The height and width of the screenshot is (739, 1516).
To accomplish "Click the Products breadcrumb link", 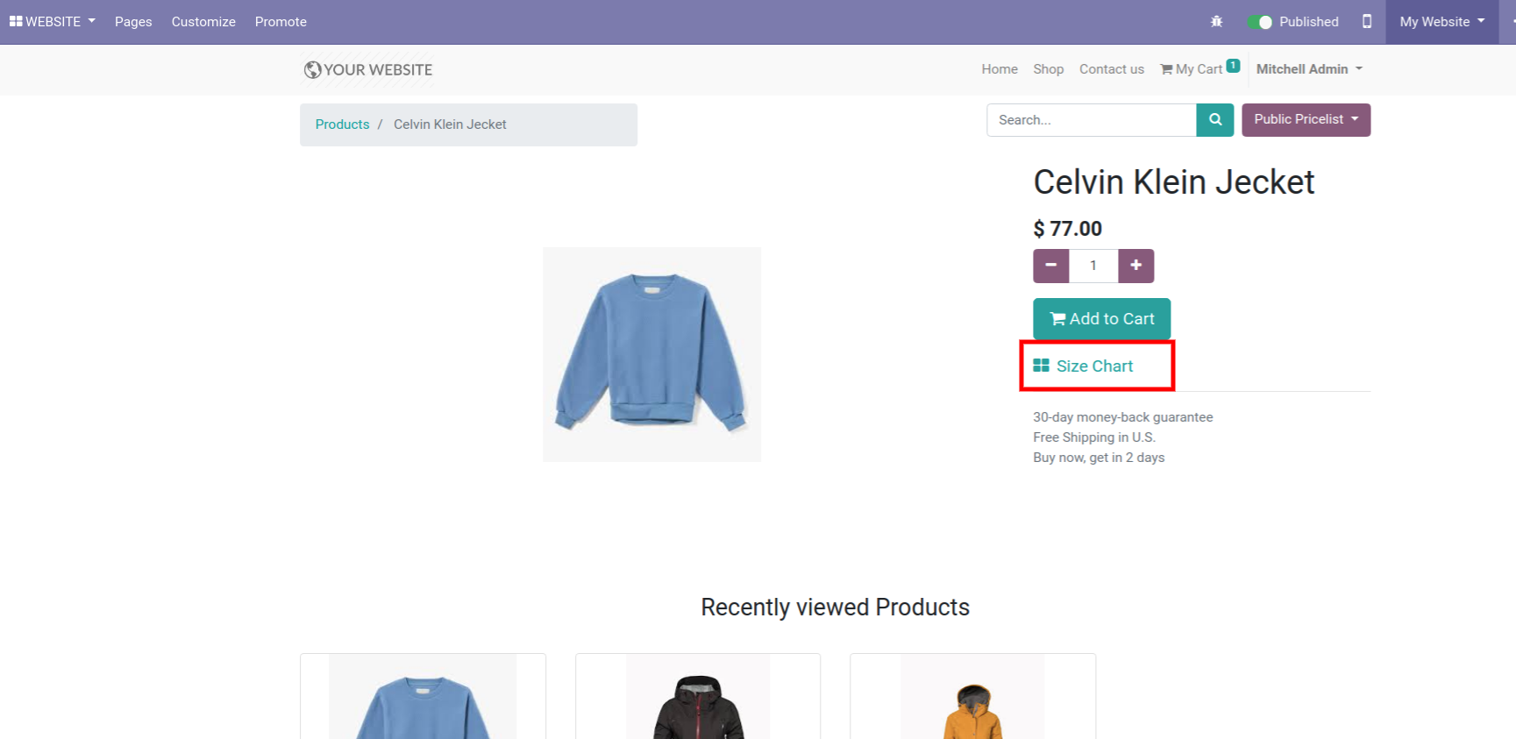I will point(342,124).
